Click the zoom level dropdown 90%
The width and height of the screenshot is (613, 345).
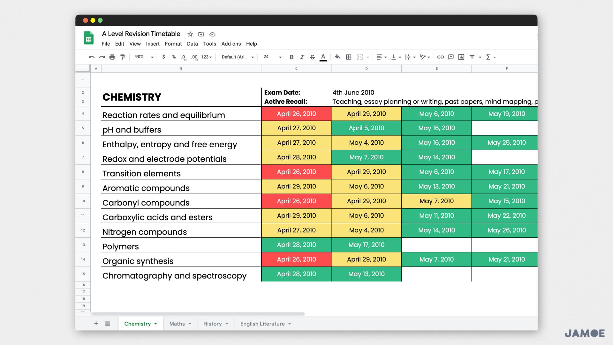click(x=143, y=57)
